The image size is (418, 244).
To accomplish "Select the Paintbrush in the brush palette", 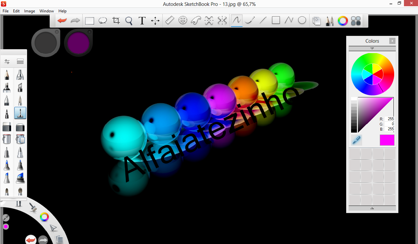I will point(20,100).
